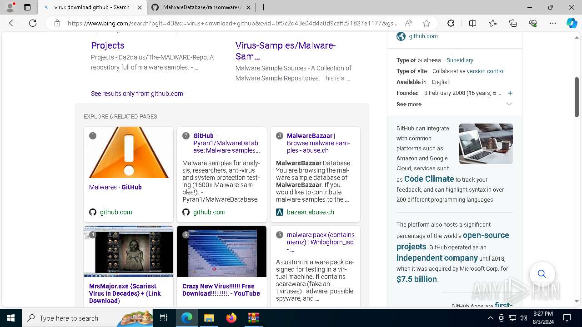Open Settings and more ellipsis menu

click(x=553, y=23)
